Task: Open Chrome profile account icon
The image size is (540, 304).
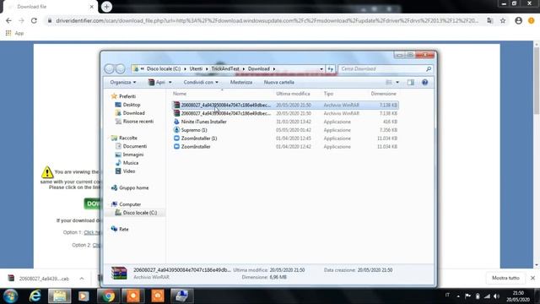Action: tap(518, 20)
